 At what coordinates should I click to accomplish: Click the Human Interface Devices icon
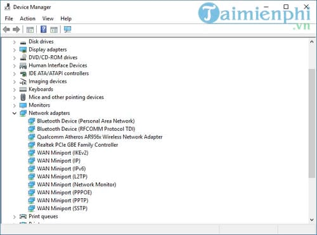point(23,65)
